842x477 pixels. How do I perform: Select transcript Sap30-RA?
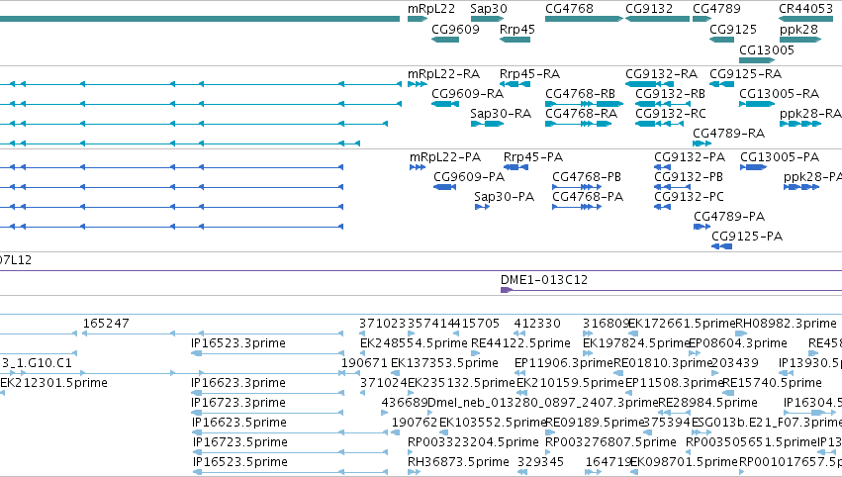click(x=501, y=114)
